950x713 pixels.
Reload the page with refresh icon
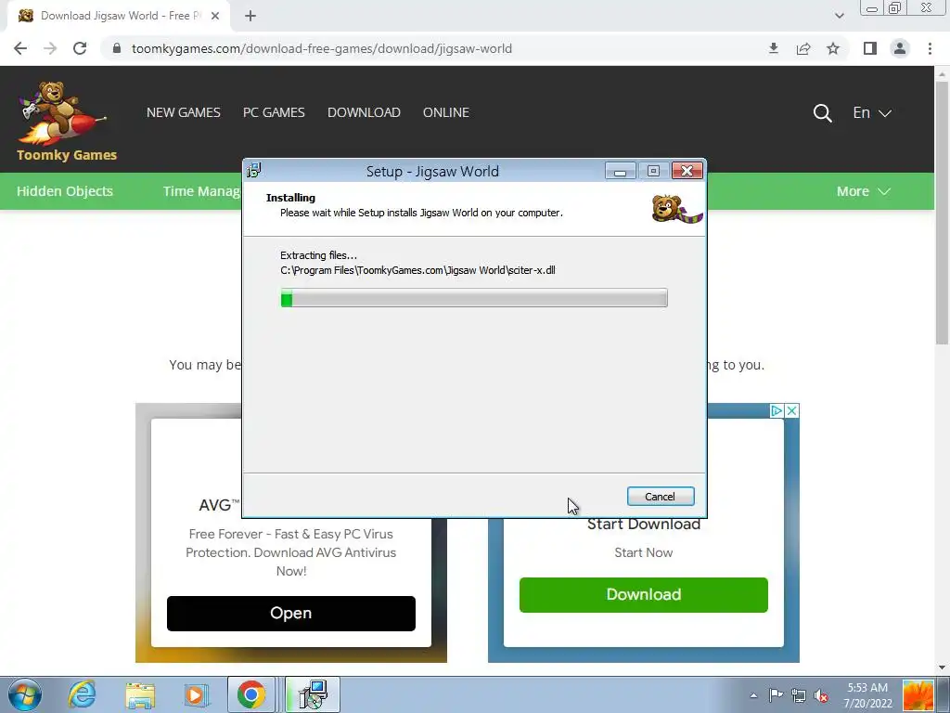tap(80, 48)
